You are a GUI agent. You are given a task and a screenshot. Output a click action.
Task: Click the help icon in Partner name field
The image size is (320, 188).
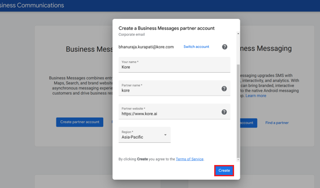coord(224,88)
